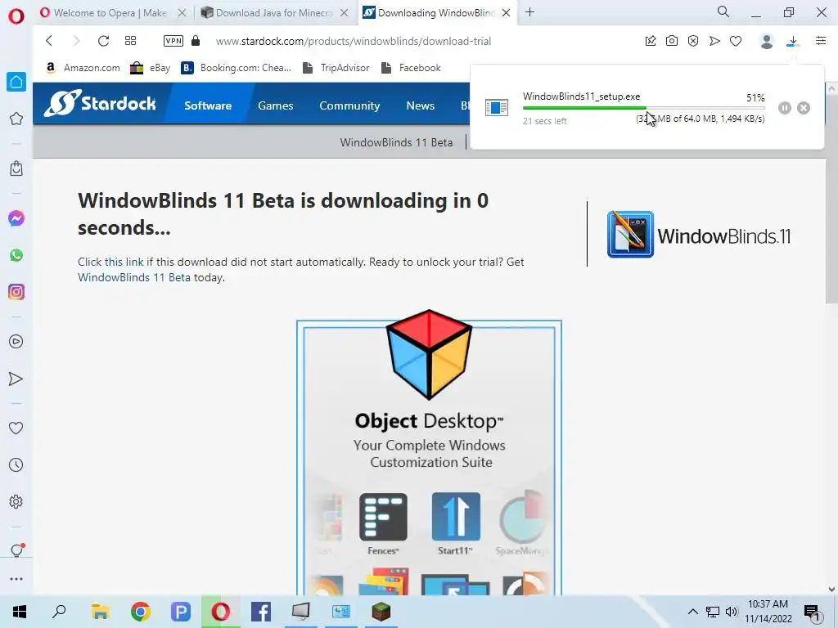The height and width of the screenshot is (628, 838).
Task: Open Windows Start menu
Action: 20,612
